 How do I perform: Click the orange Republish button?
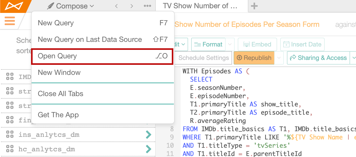pos(254,58)
